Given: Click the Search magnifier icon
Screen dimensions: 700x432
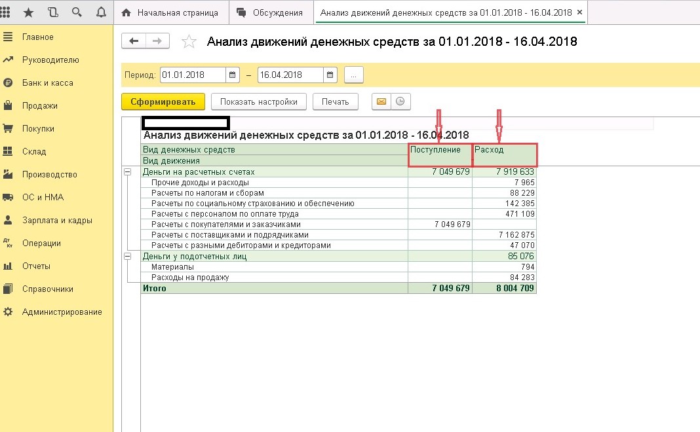Looking at the screenshot, I should coord(77,12).
